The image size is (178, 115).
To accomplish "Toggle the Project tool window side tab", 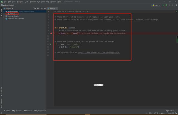I will pyautogui.click(x=1, y=12).
